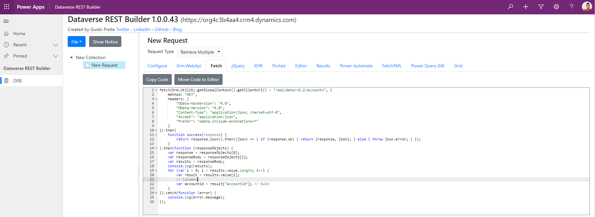This screenshot has width=595, height=217.
Task: Open the settings gear icon
Action: click(556, 7)
